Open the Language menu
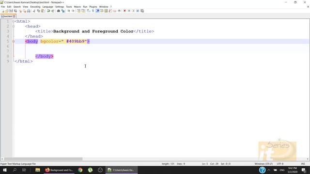The height and width of the screenshot is (174, 310). coord(47,7)
